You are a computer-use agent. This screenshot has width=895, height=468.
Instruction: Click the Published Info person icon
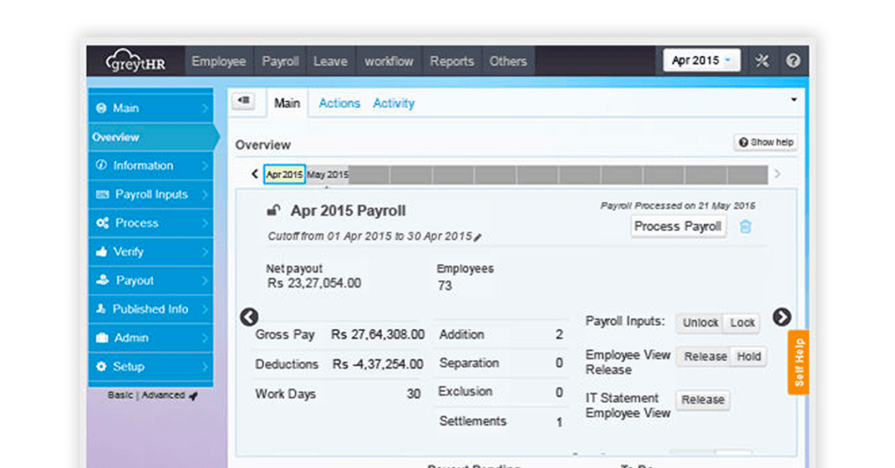[x=101, y=308]
